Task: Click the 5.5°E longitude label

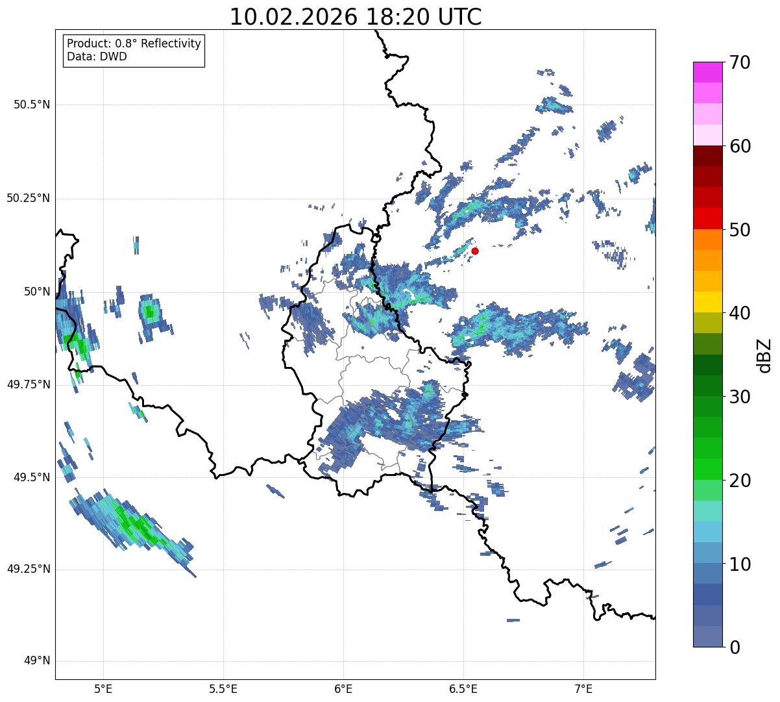Action: click(x=223, y=688)
